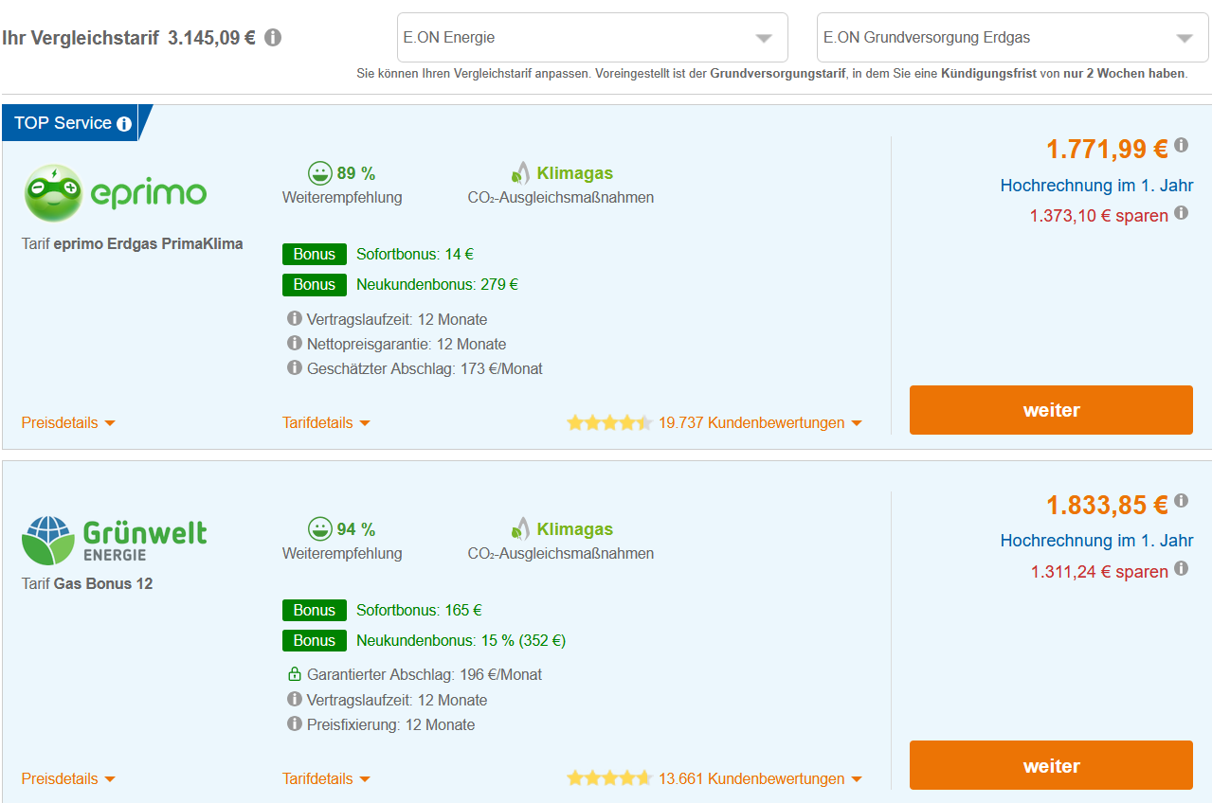The width and height of the screenshot is (1212, 803).
Task: Click info icon beside 1.771,99 € price
Action: 1181,145
